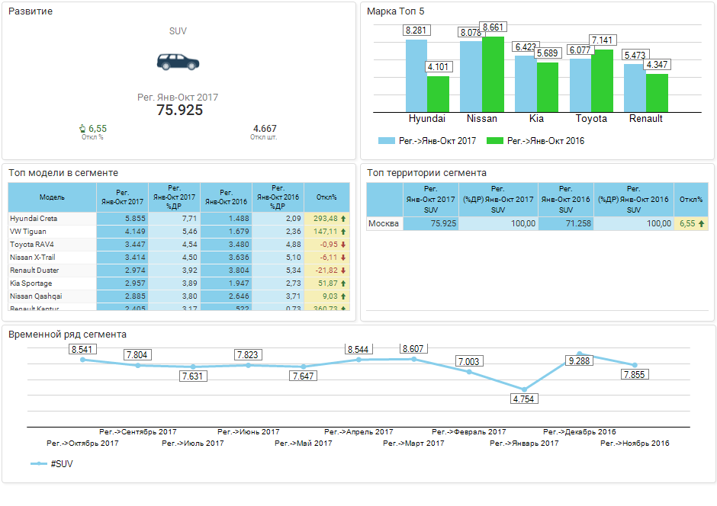Select the Апрель 2017 point labeled 8.544
This screenshot has height=506, width=717.
tap(358, 360)
